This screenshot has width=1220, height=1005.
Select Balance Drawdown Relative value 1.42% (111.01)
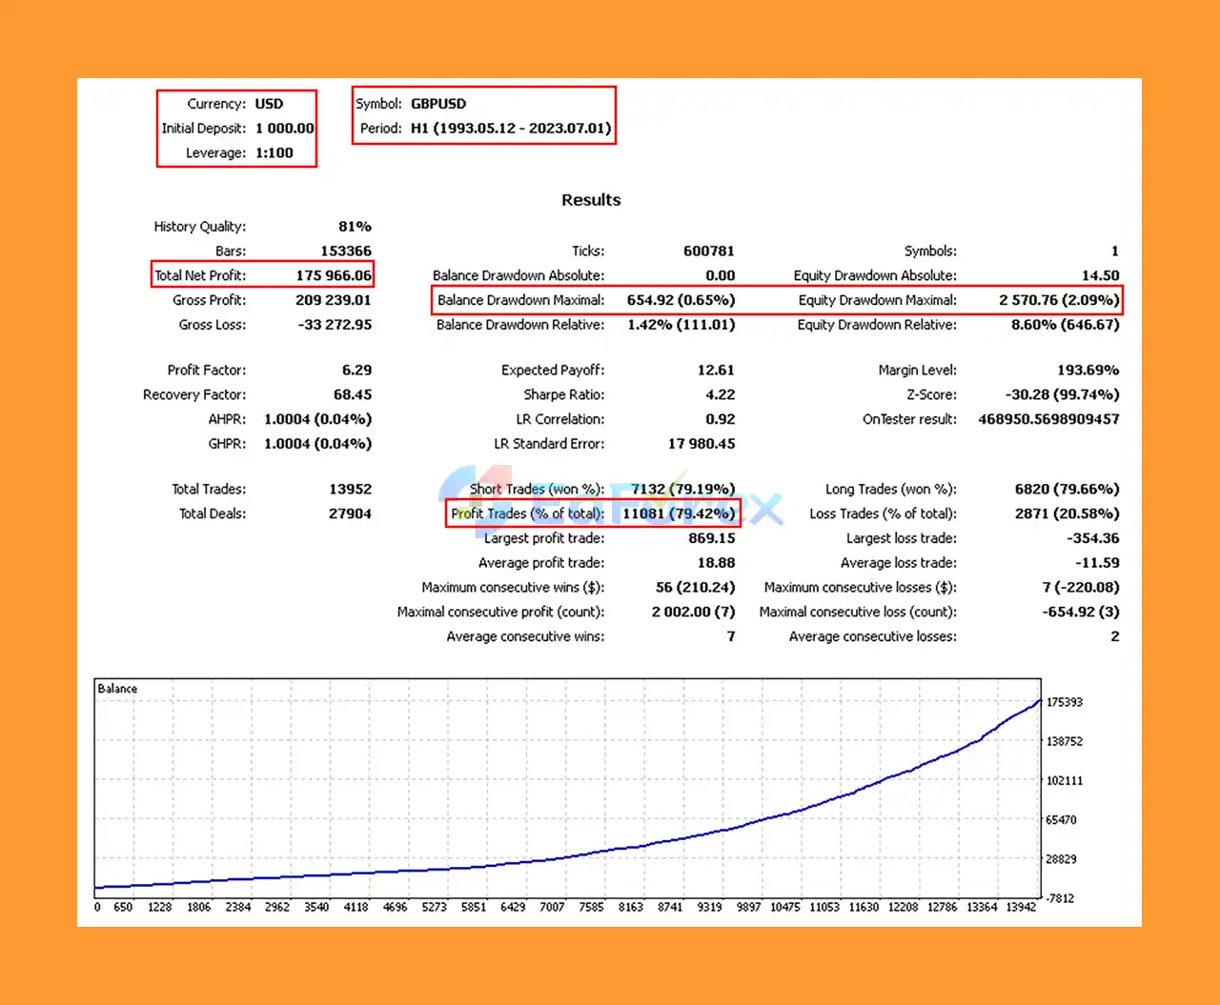coord(681,325)
